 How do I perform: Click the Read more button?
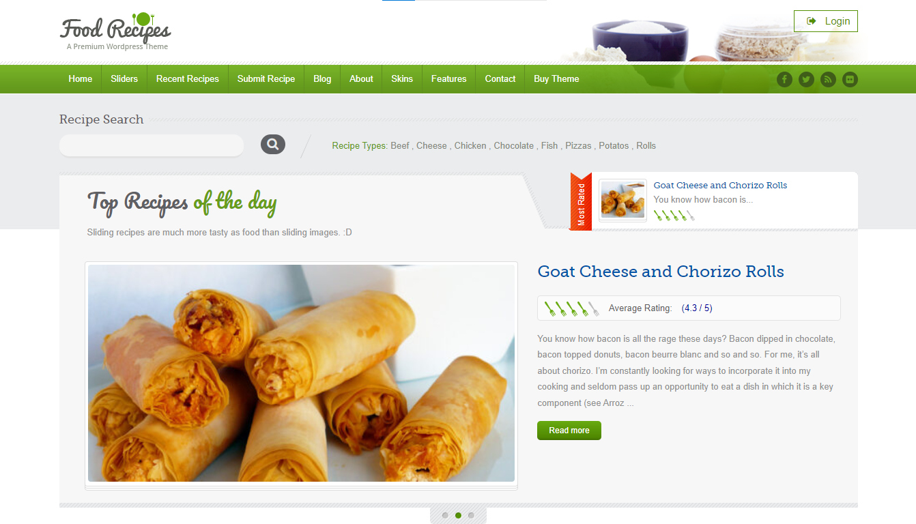(569, 431)
